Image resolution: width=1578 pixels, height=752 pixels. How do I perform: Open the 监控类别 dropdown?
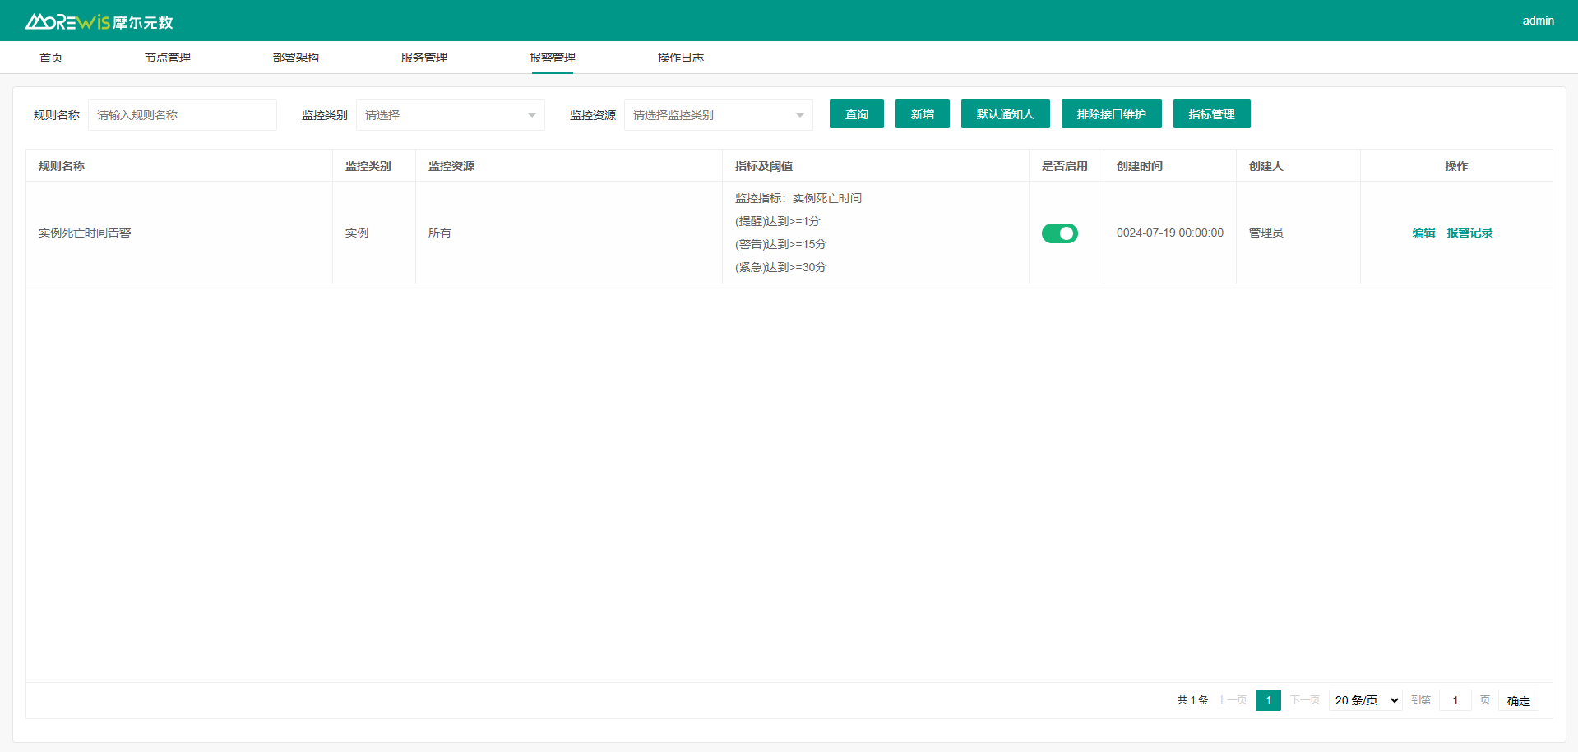click(450, 115)
